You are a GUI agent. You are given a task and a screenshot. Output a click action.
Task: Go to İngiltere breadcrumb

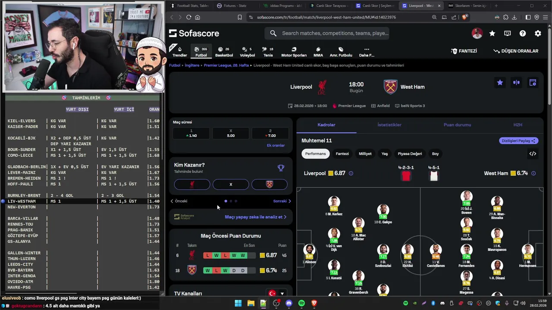pyautogui.click(x=192, y=65)
